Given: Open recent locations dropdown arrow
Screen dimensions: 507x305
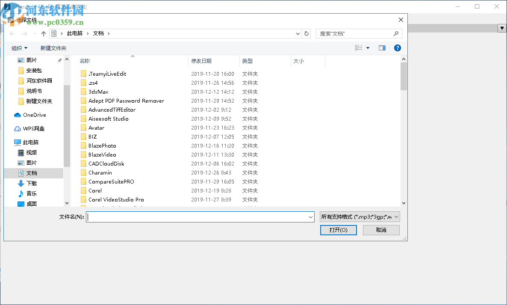Looking at the screenshot, I should 35,34.
